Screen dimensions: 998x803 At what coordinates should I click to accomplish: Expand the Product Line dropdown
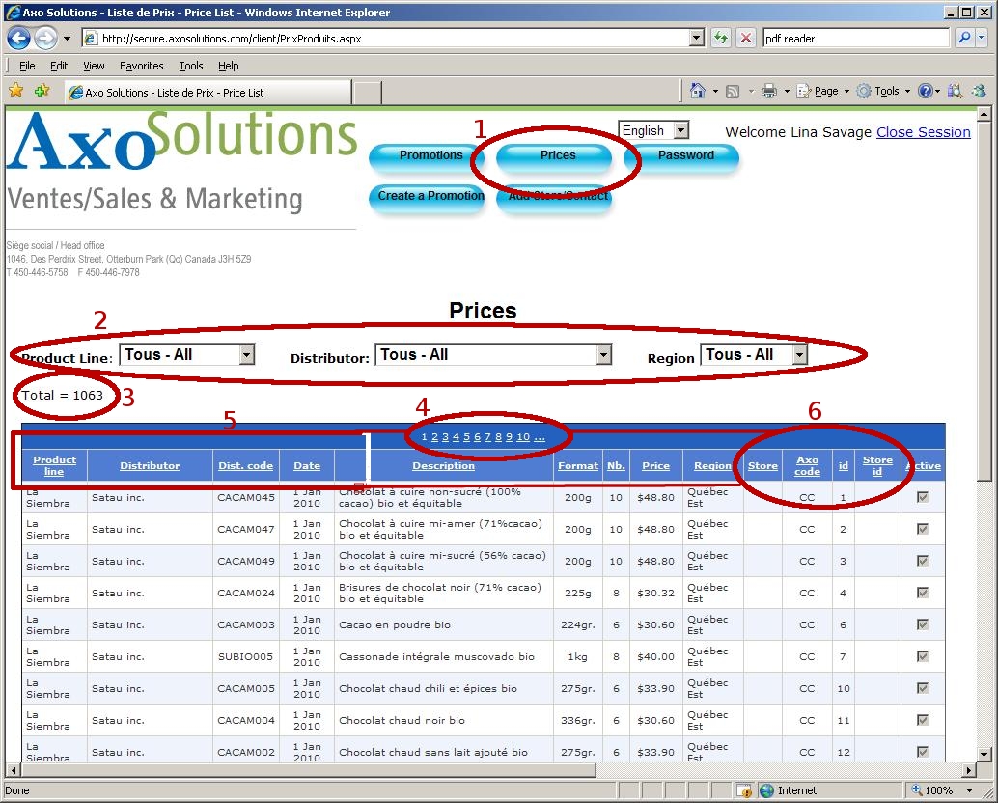click(x=247, y=354)
